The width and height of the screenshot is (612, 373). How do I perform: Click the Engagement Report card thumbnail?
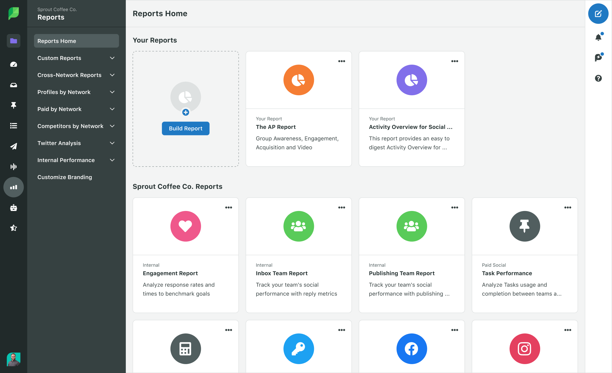pos(186,226)
